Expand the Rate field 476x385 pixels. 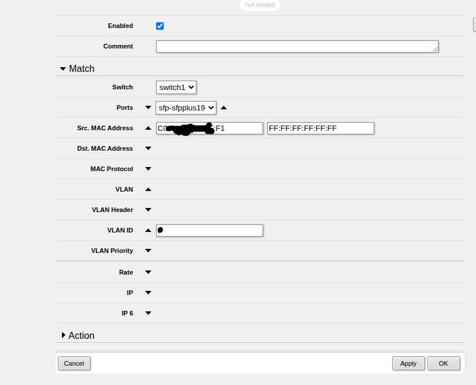pos(148,272)
